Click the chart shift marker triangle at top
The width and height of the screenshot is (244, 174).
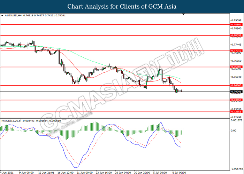point(183,14)
